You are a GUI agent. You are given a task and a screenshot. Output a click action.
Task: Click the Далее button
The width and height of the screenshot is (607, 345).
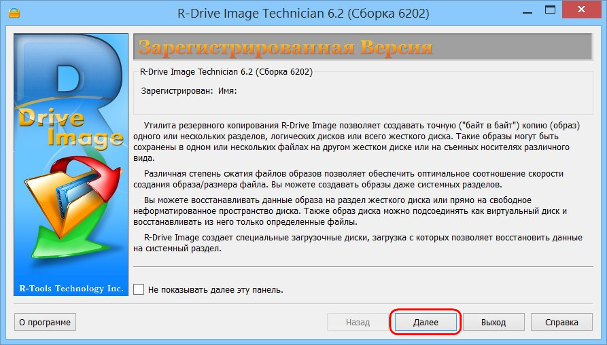(426, 322)
